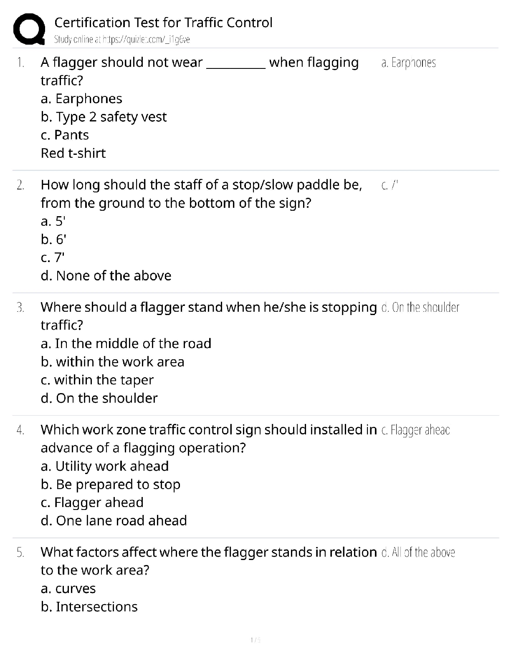
Task: Choose a. Utility work ahead option
Action: (105, 466)
